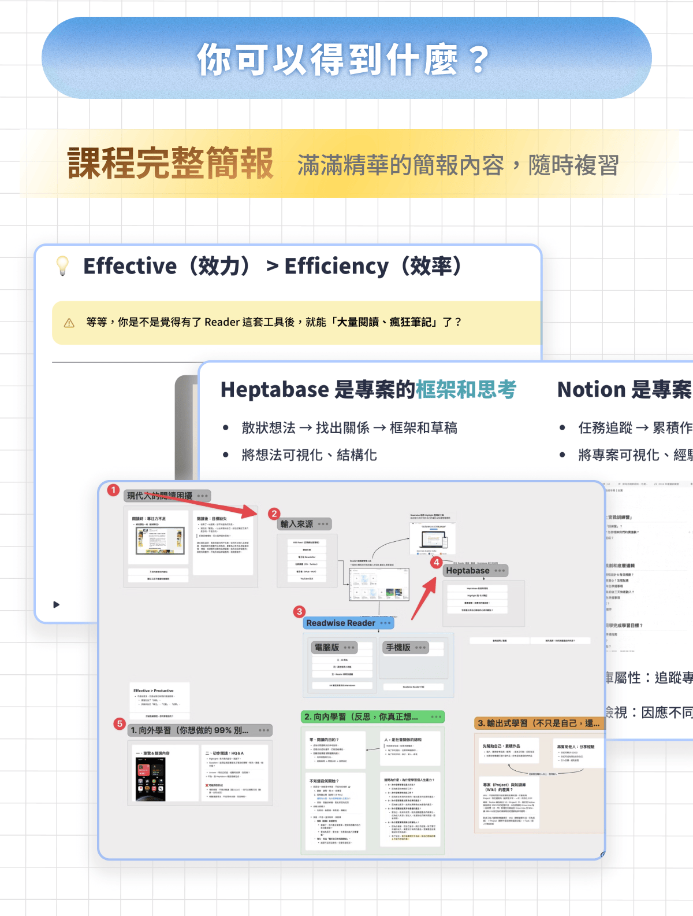Click the red number 5 marker
The image size is (693, 916).
click(120, 723)
